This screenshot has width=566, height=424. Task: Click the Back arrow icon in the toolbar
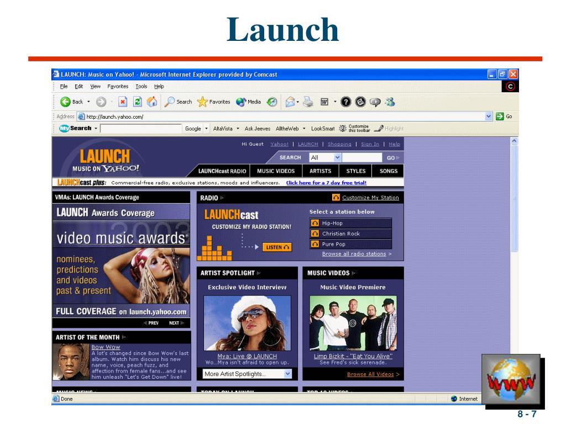[x=65, y=102]
